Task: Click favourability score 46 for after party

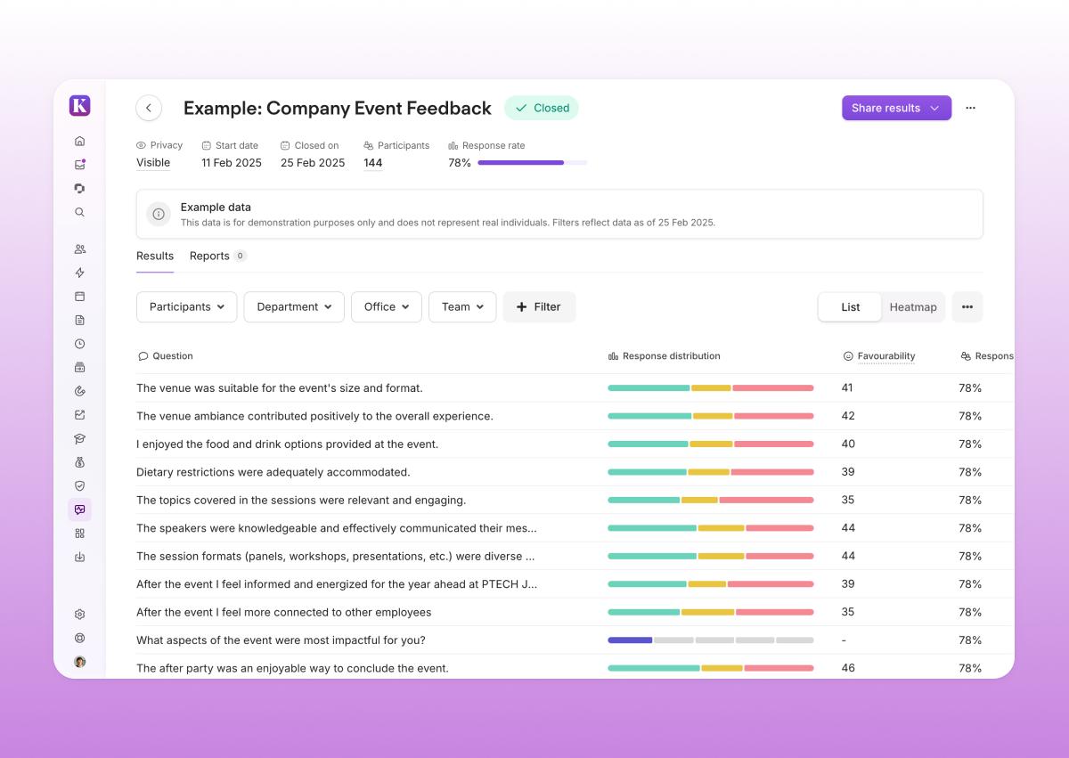Action: pos(848,668)
